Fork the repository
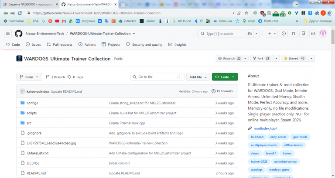 [x=261, y=58]
